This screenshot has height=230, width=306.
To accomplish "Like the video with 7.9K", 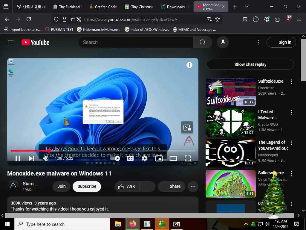I will click(x=127, y=186).
